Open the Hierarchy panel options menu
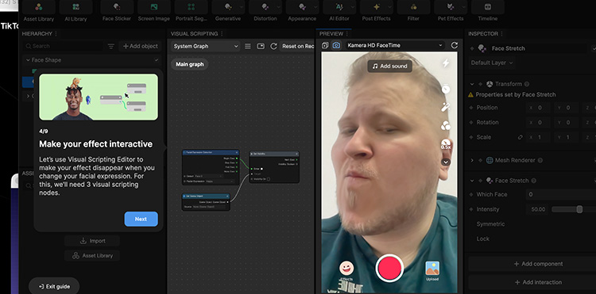This screenshot has height=294, width=596. [56, 34]
